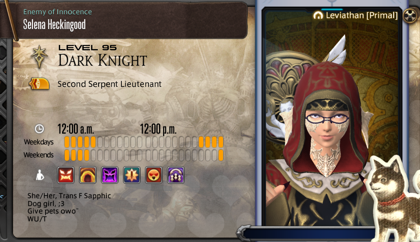Viewport: 420px width, 242px height.
Task: Click the purple demon-face playstyle icon
Action: 110,175
